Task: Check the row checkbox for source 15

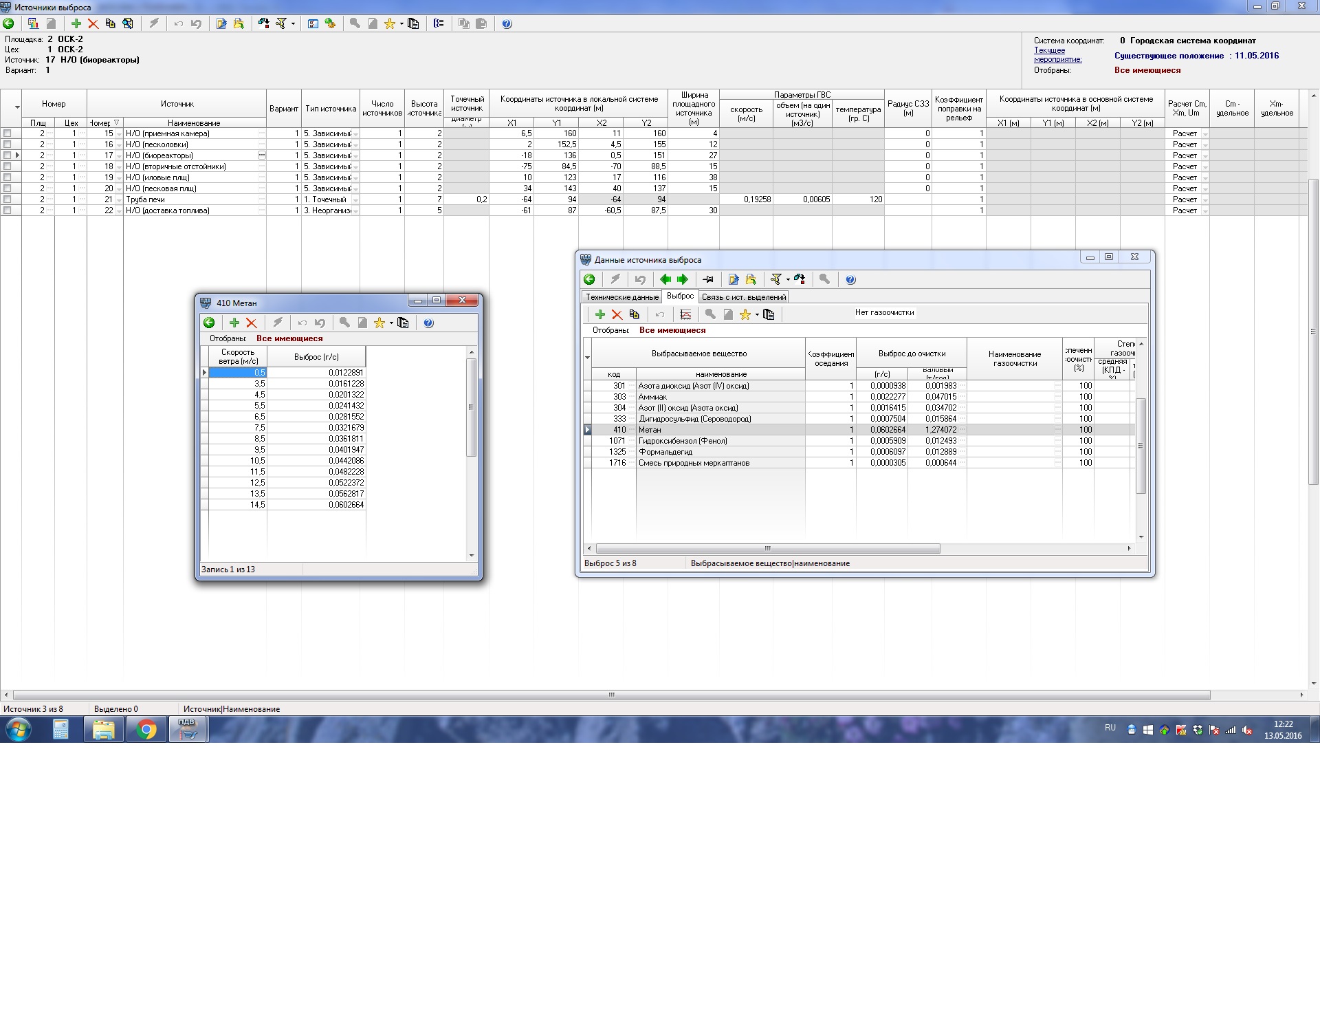Action: click(x=8, y=133)
